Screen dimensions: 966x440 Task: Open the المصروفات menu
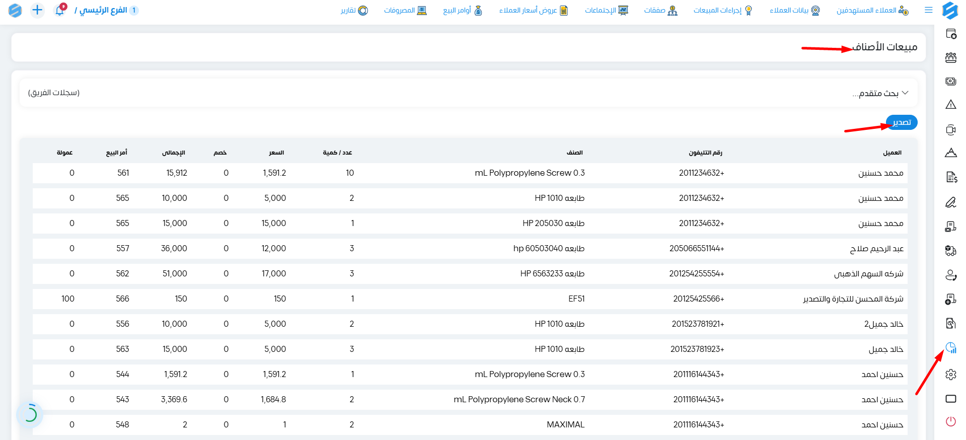click(405, 10)
